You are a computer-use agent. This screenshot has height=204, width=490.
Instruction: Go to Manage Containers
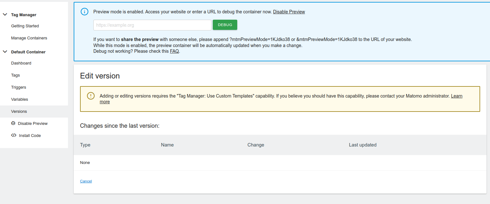[29, 38]
